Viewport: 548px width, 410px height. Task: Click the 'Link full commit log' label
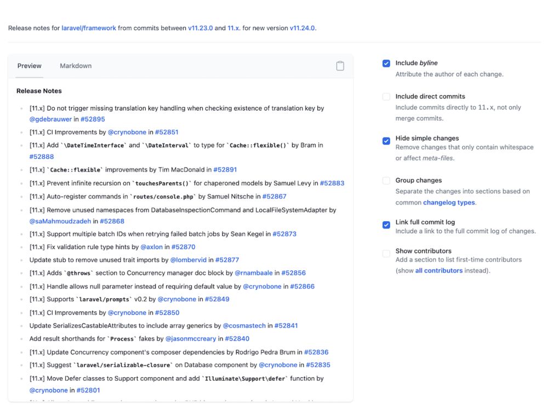coord(425,222)
